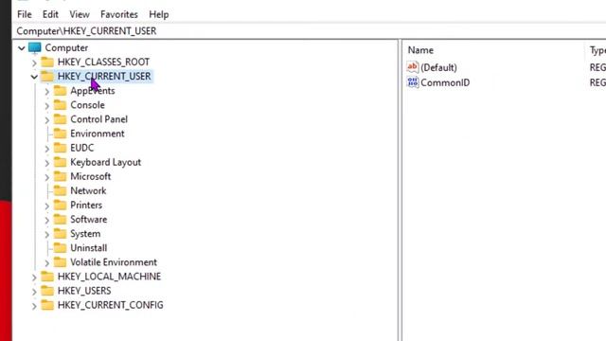The image size is (606, 341).
Task: Click the Software folder icon
Action: pyautogui.click(x=60, y=219)
